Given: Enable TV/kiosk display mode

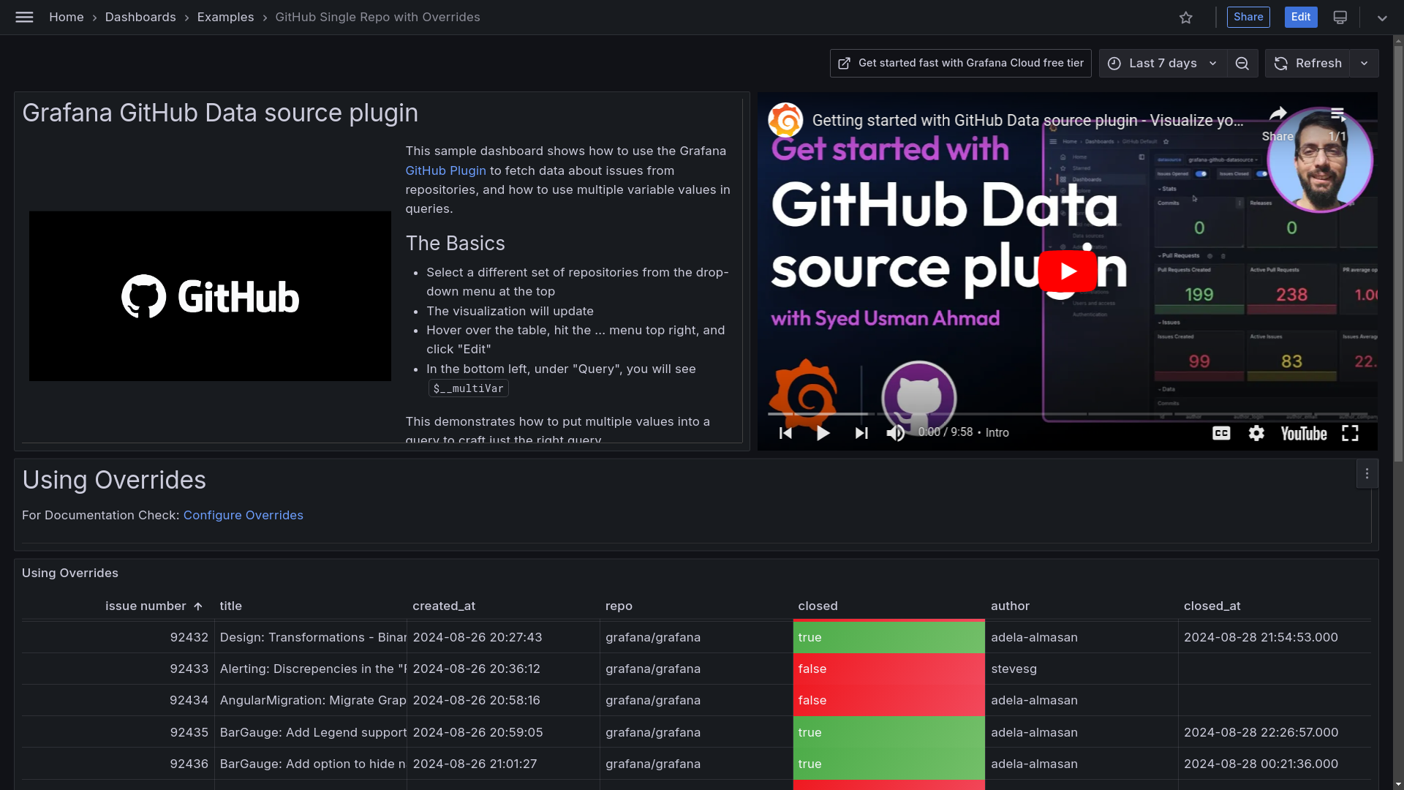Looking at the screenshot, I should click(x=1340, y=17).
